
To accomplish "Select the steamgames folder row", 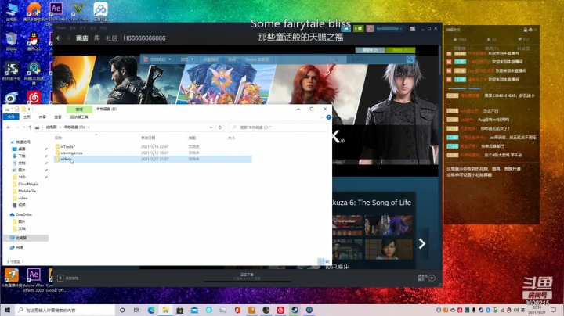I will 153,153.
